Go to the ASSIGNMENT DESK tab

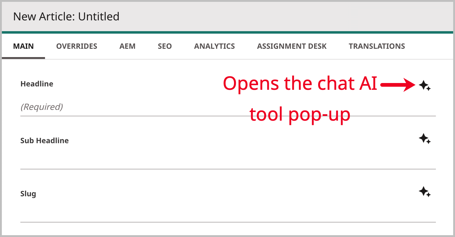(292, 46)
